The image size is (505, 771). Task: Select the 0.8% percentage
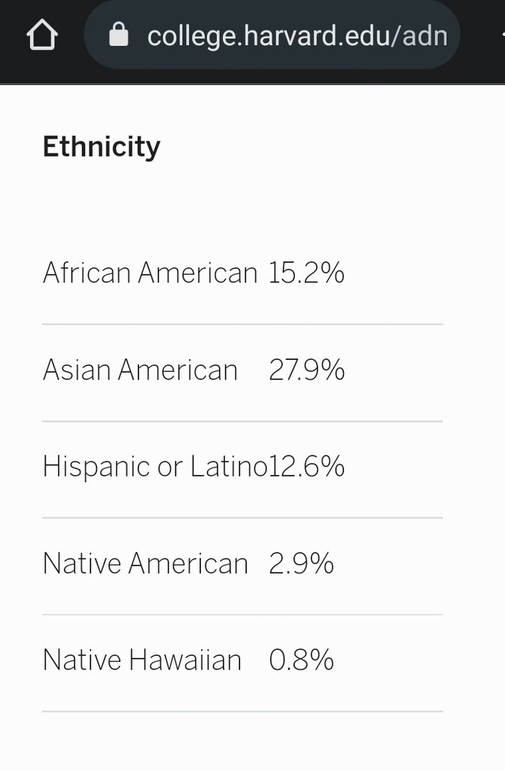pos(301,660)
